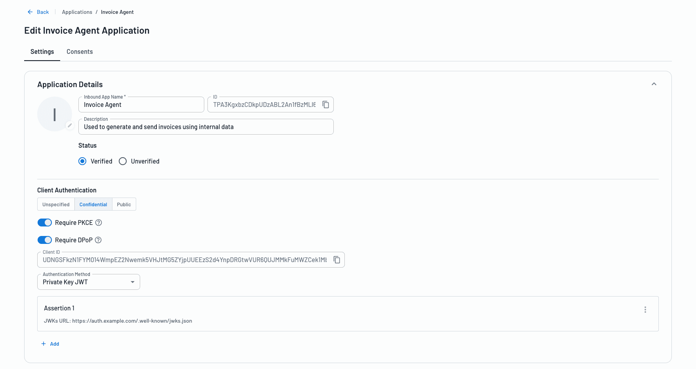Click the plus icon next to Add

(x=44, y=344)
